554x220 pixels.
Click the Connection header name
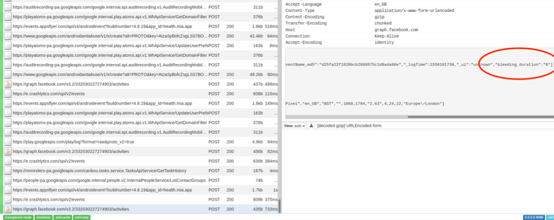click(297, 36)
